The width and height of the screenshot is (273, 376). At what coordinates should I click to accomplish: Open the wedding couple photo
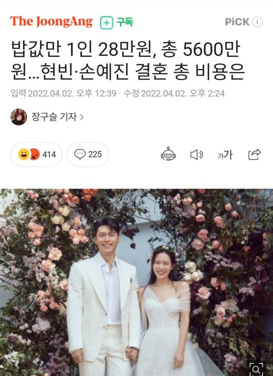(136, 282)
